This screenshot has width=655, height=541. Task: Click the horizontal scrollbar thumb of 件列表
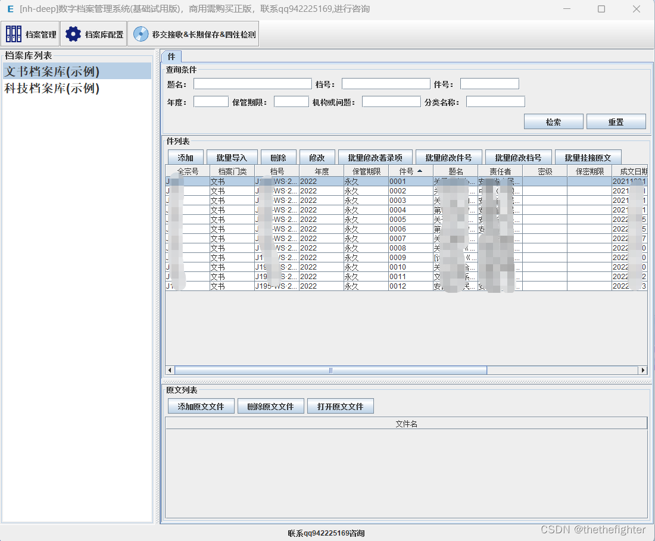point(330,370)
